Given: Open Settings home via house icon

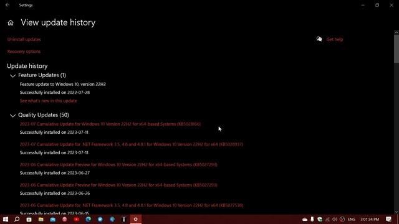Looking at the screenshot, I should click(x=11, y=23).
